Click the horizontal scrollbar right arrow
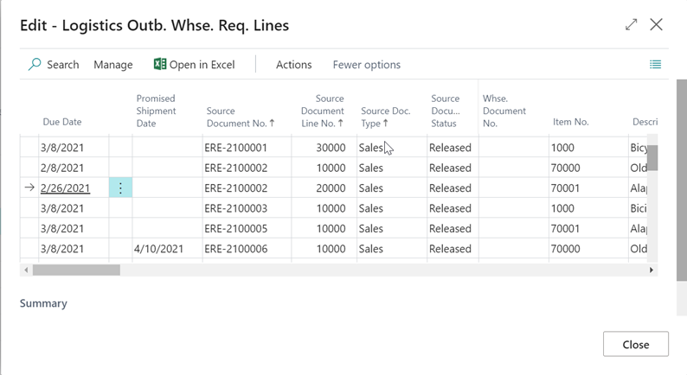This screenshot has height=375, width=687. (x=652, y=270)
